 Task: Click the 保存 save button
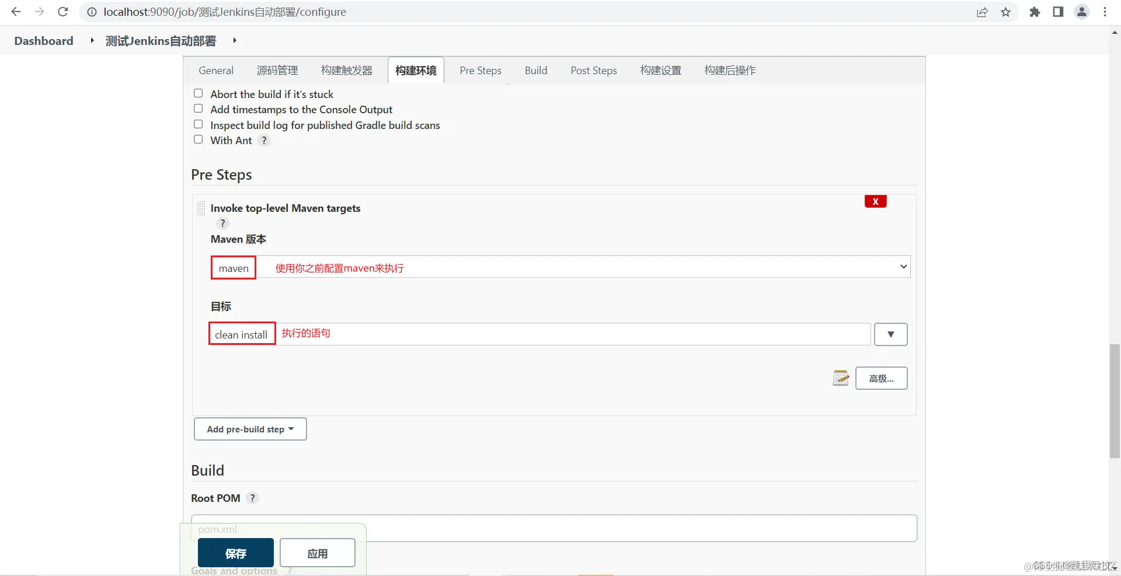pyautogui.click(x=236, y=553)
